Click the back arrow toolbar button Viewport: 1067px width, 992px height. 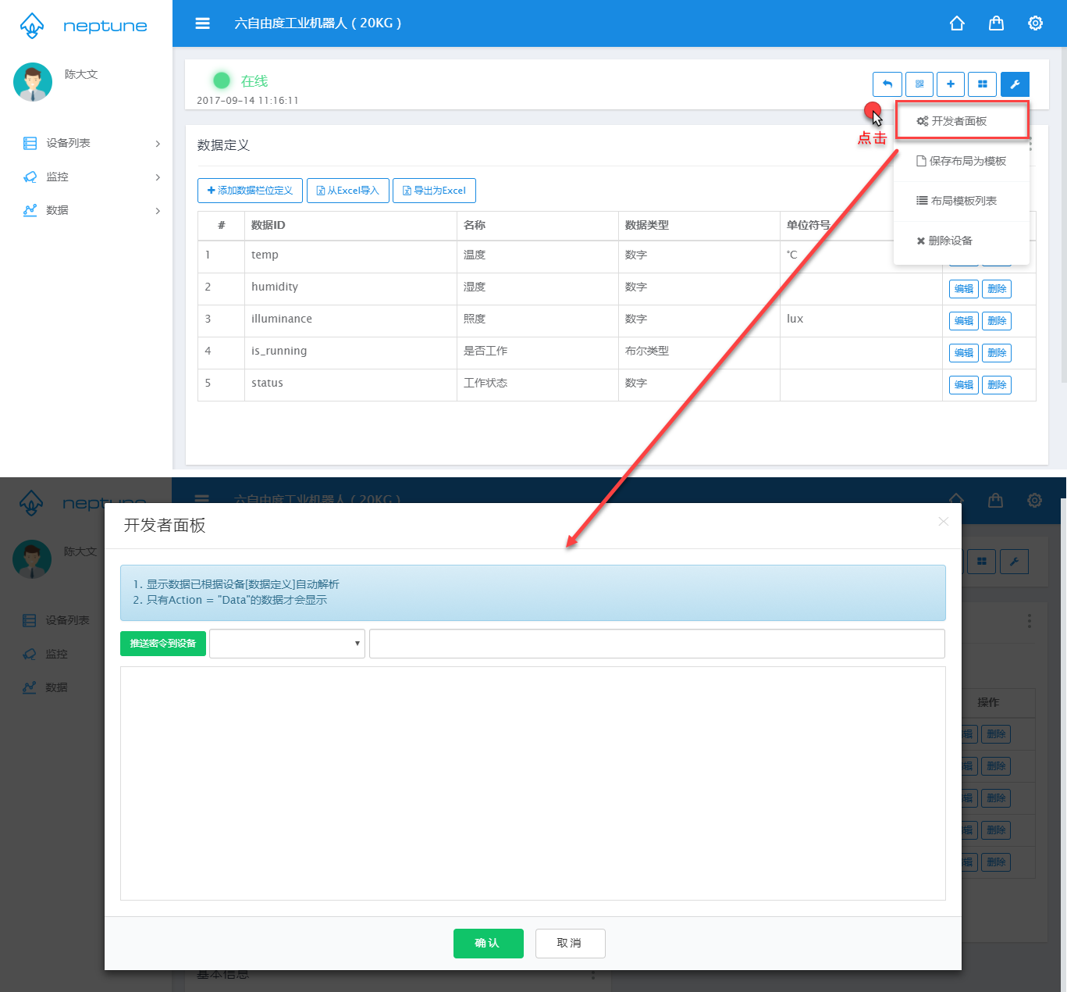point(887,84)
